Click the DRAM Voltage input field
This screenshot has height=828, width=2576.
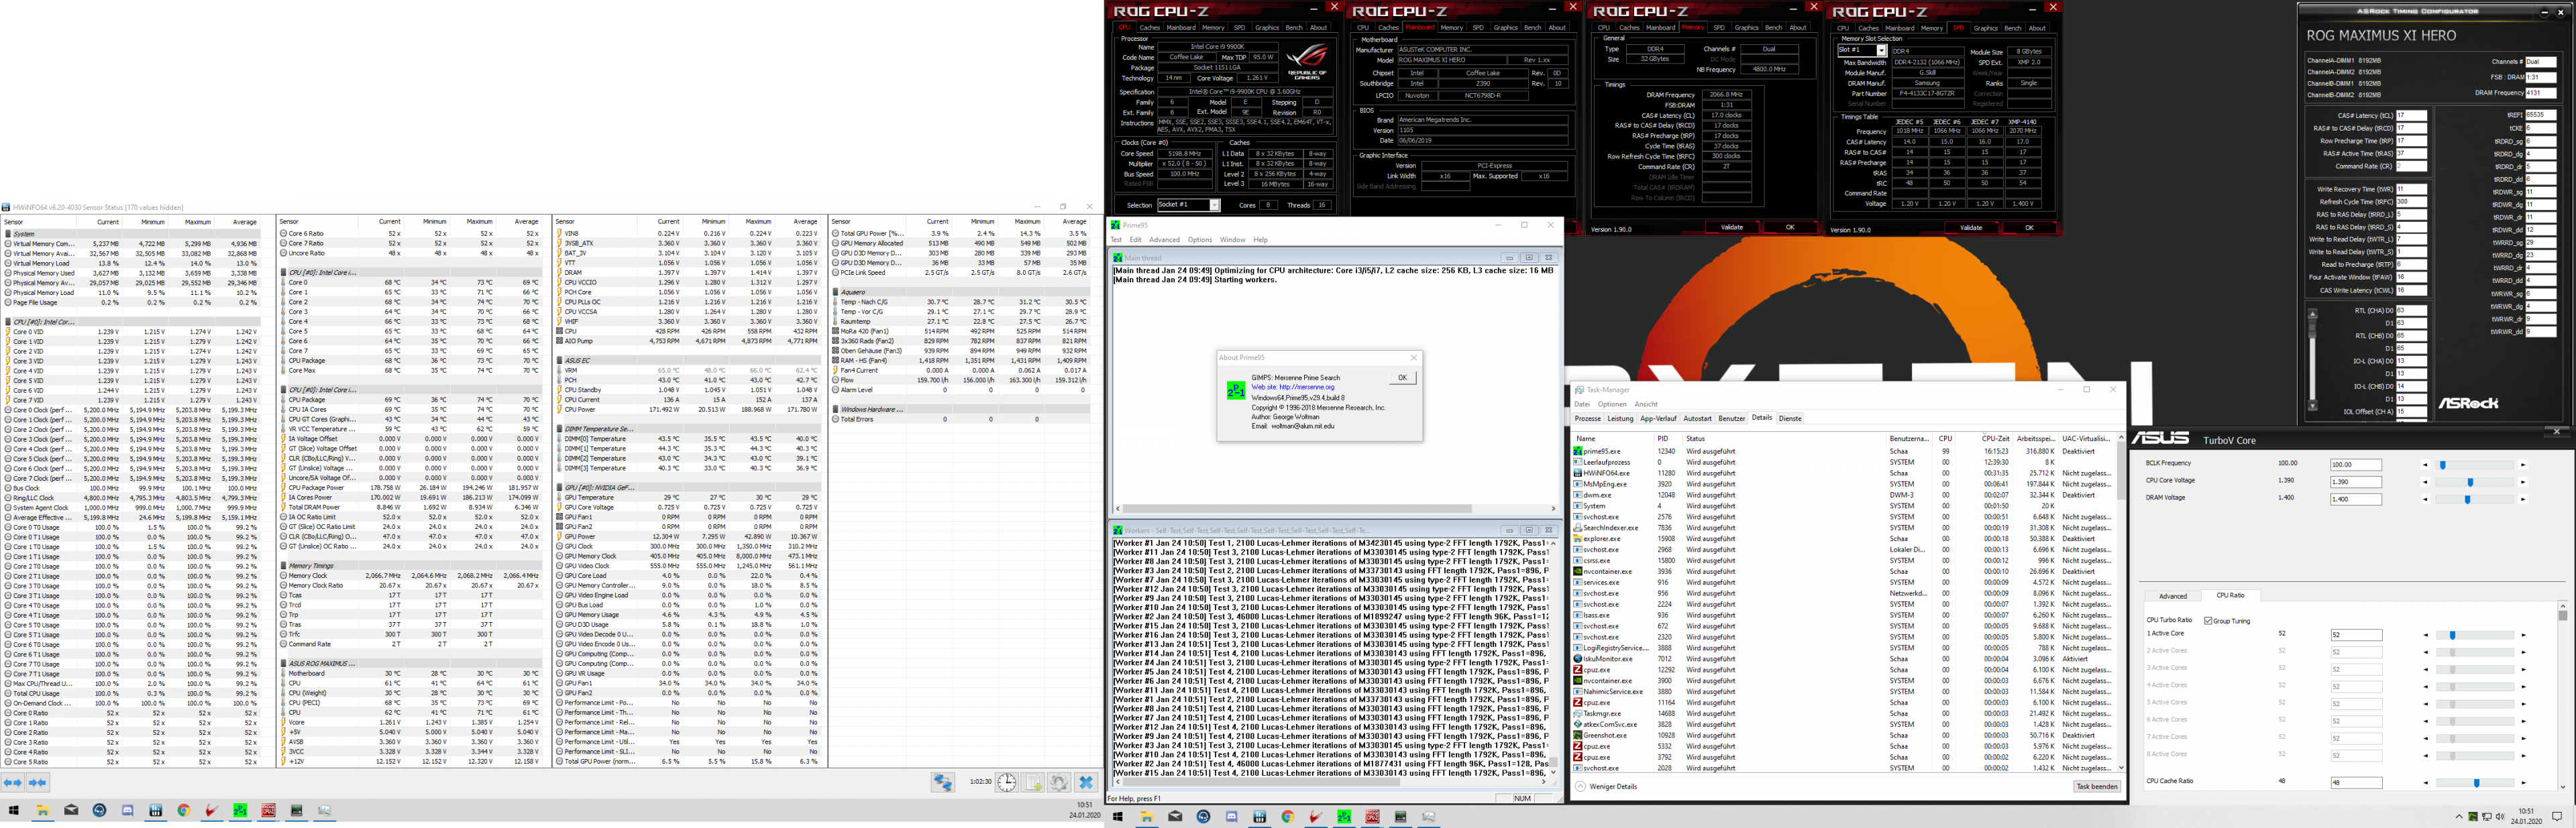2355,499
